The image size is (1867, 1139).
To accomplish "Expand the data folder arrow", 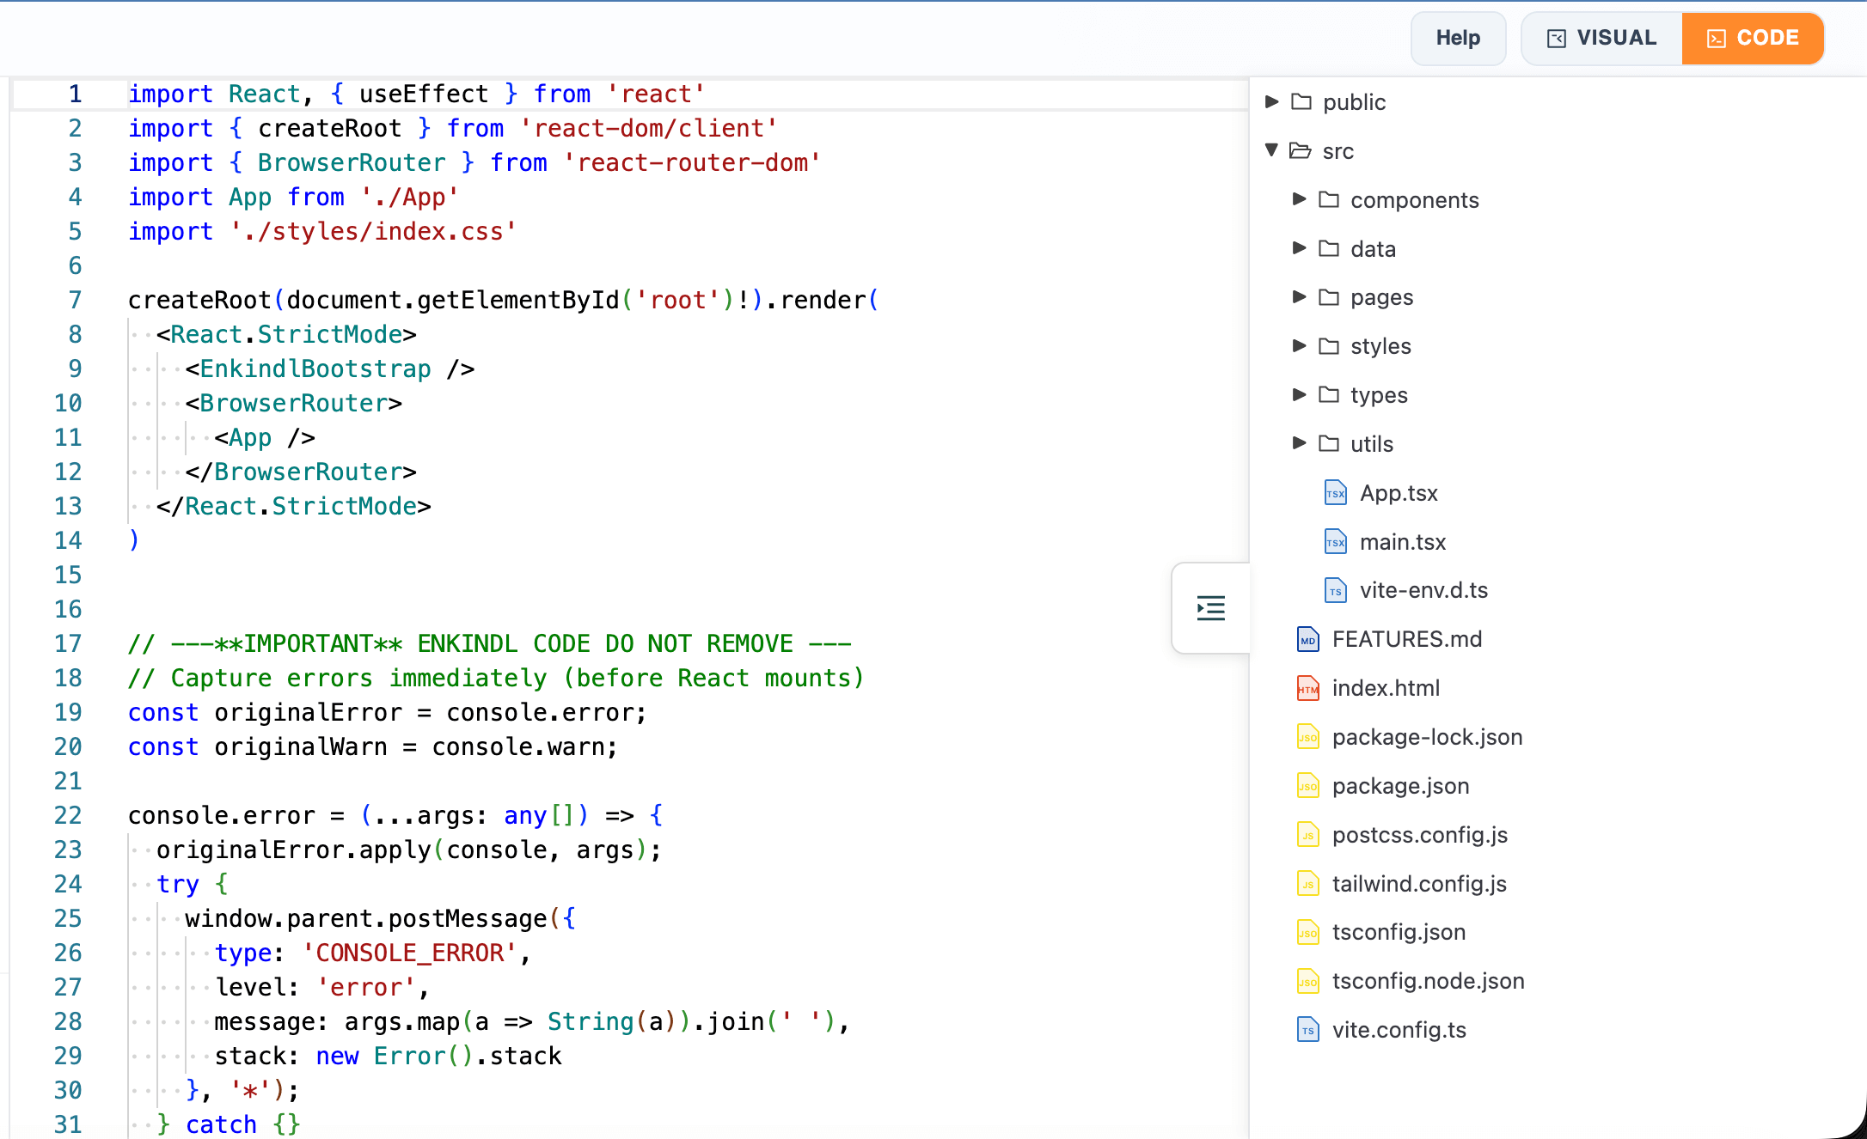I will point(1300,248).
